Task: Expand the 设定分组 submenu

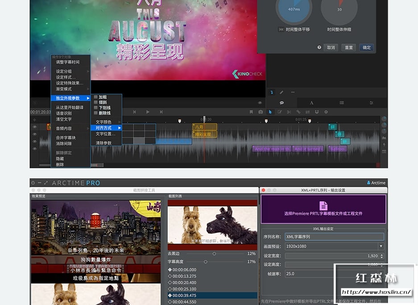Action: pos(70,71)
